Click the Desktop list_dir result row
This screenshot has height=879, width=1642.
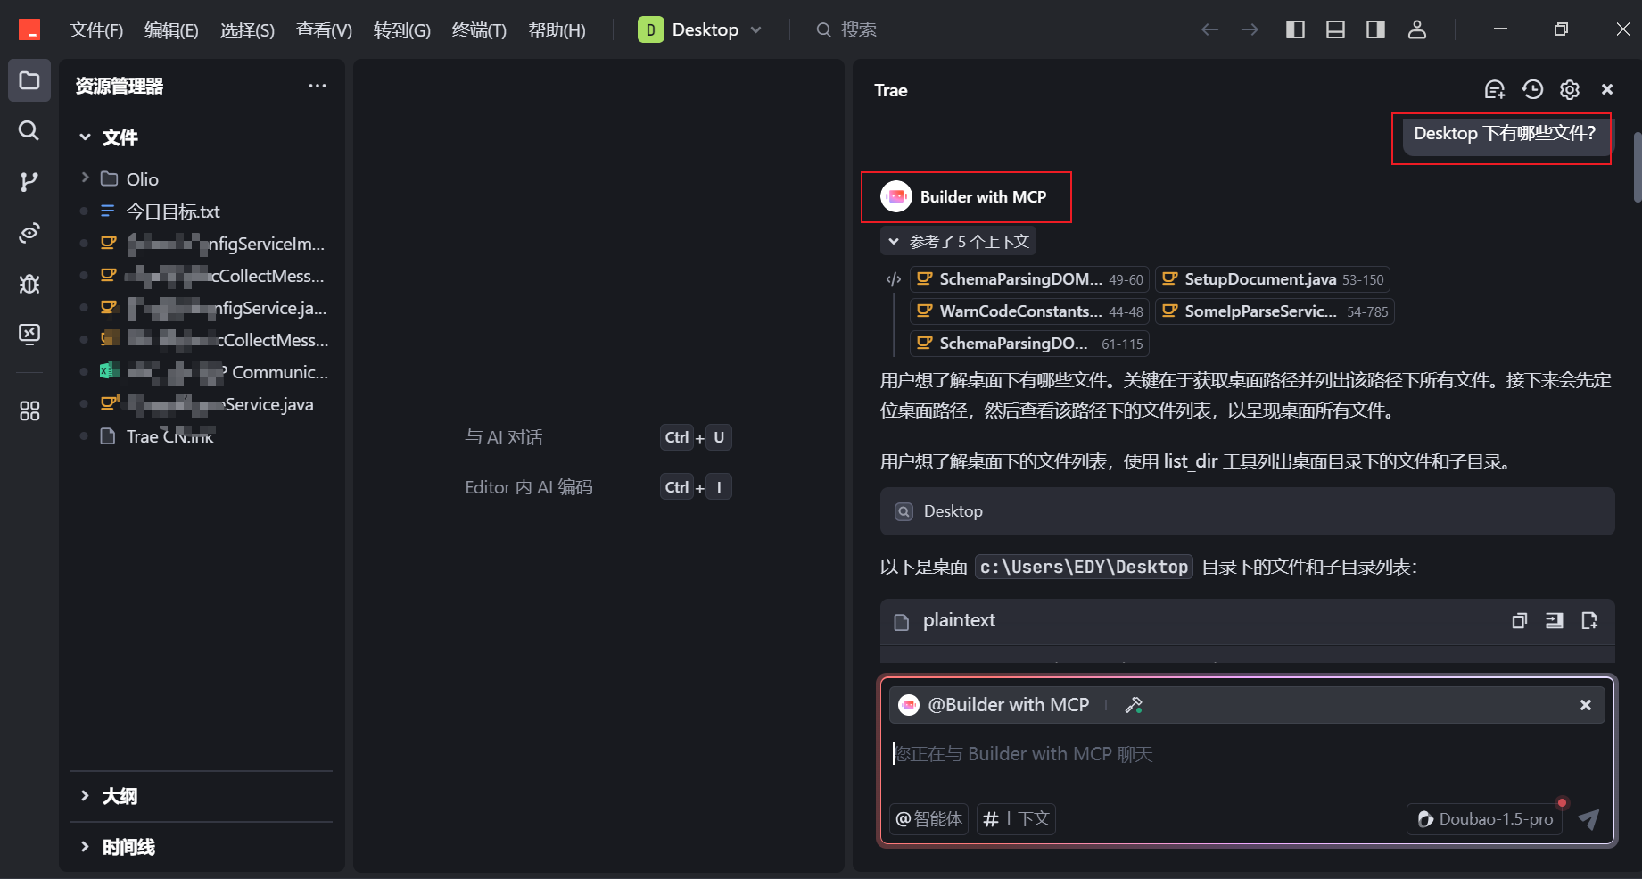[1247, 511]
